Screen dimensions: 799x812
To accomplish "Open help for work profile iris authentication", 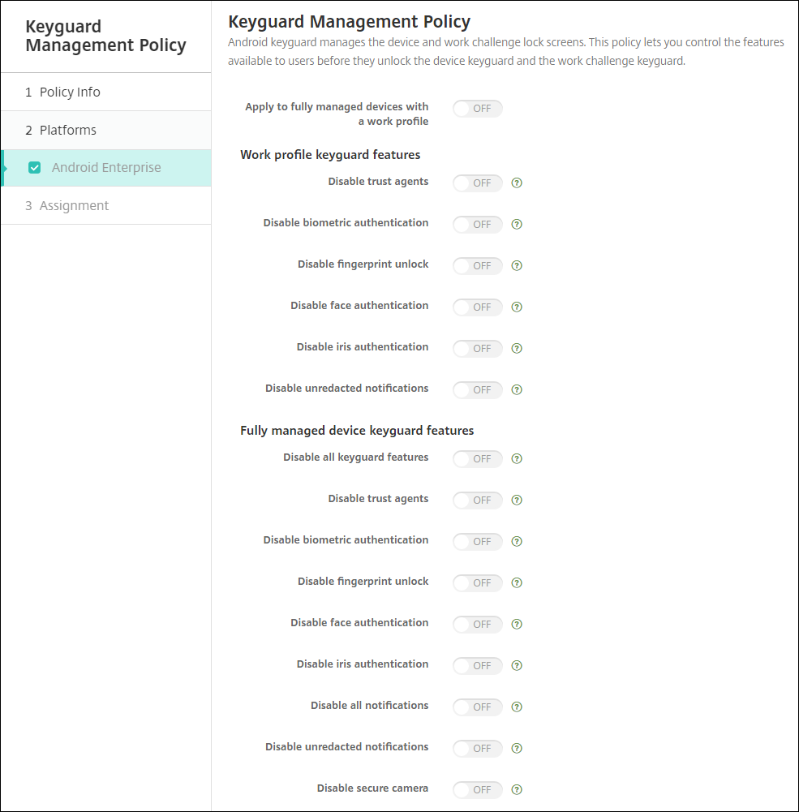I will click(x=517, y=348).
